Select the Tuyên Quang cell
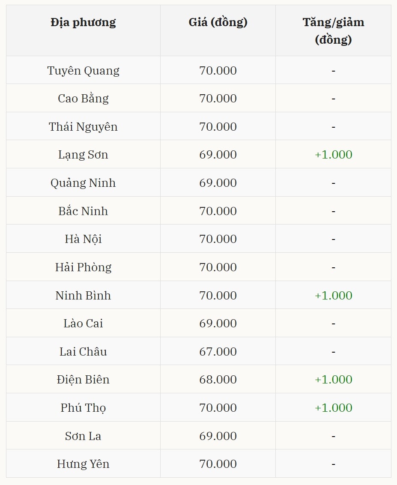The image size is (397, 485). (83, 70)
